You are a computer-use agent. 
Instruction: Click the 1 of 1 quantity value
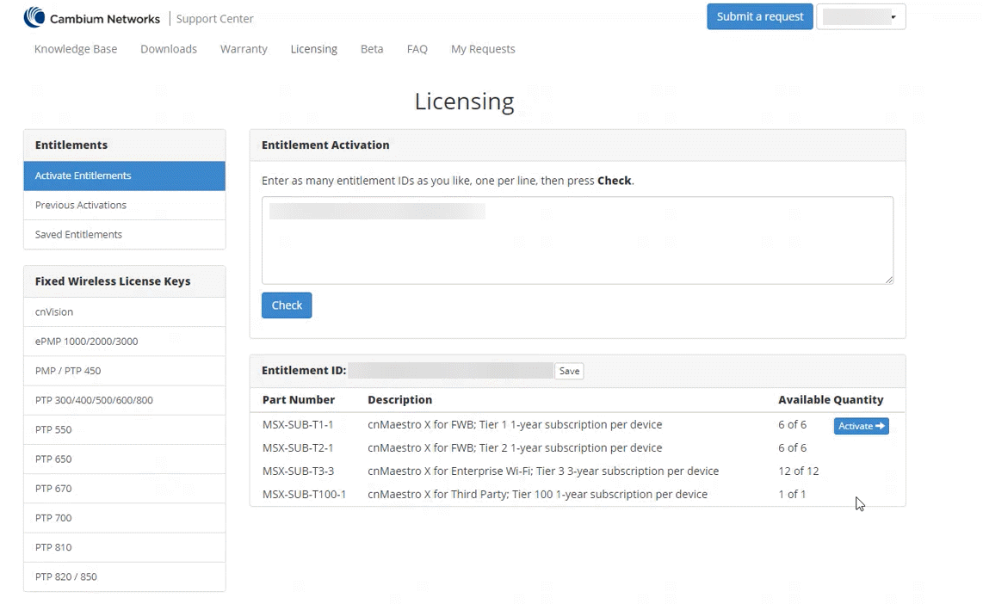793,495
